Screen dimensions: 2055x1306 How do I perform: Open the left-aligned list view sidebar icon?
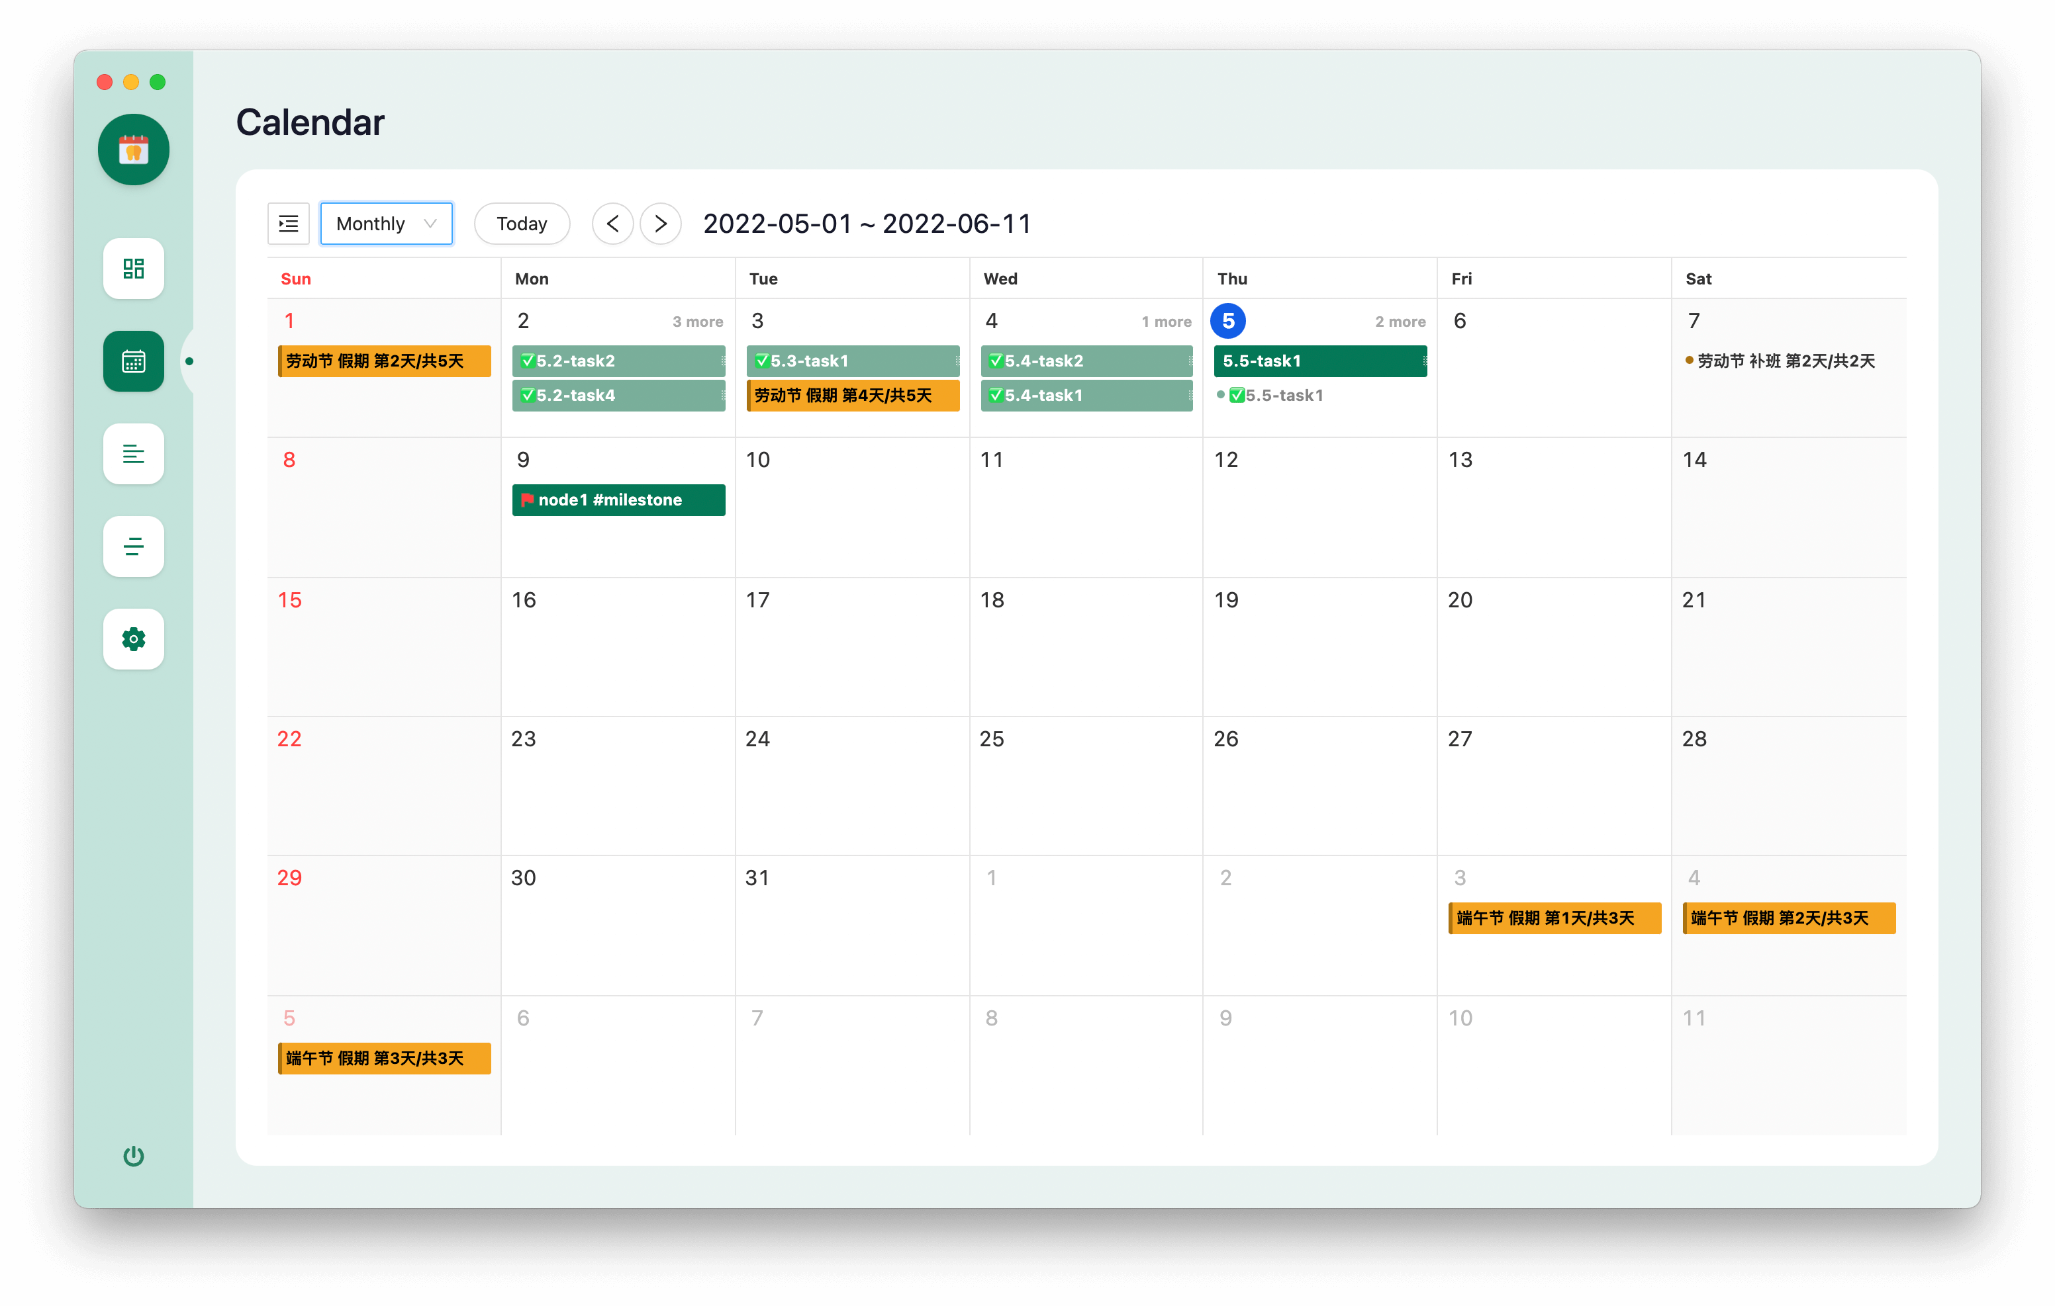(x=133, y=454)
